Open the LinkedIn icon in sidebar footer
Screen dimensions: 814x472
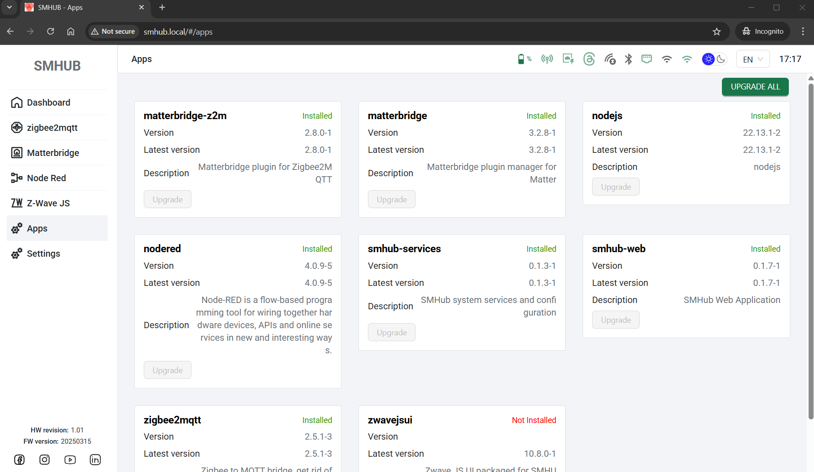(x=95, y=459)
